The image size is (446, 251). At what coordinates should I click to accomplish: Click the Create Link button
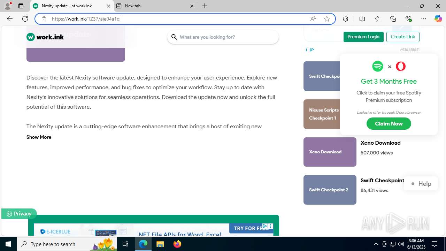(403, 37)
